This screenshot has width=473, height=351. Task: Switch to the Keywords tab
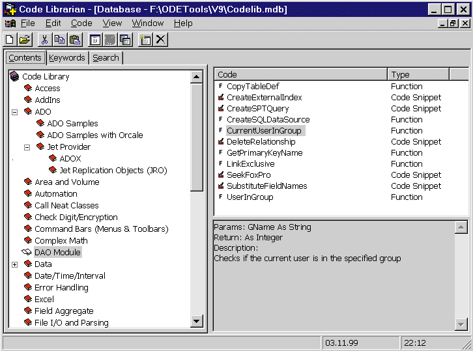pos(67,57)
